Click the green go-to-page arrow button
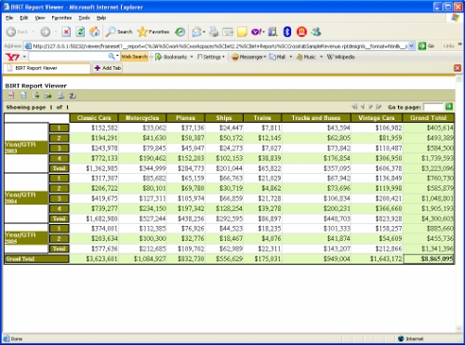 tap(448, 107)
